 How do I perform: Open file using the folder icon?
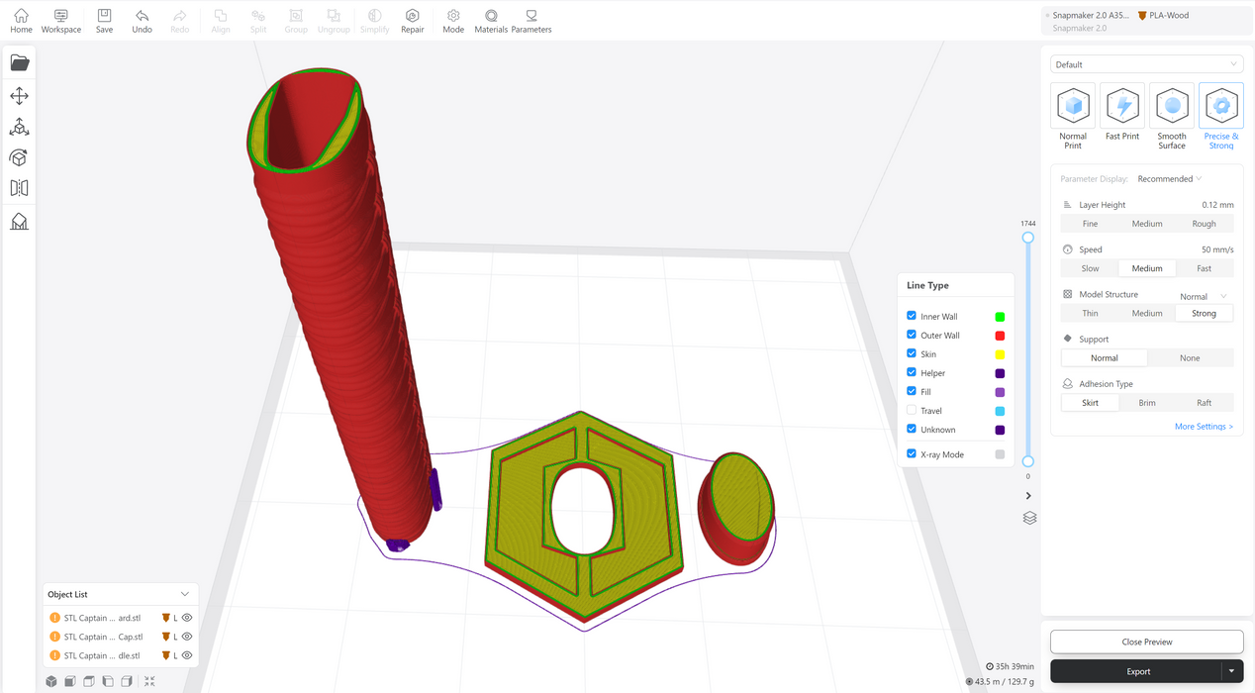19,63
